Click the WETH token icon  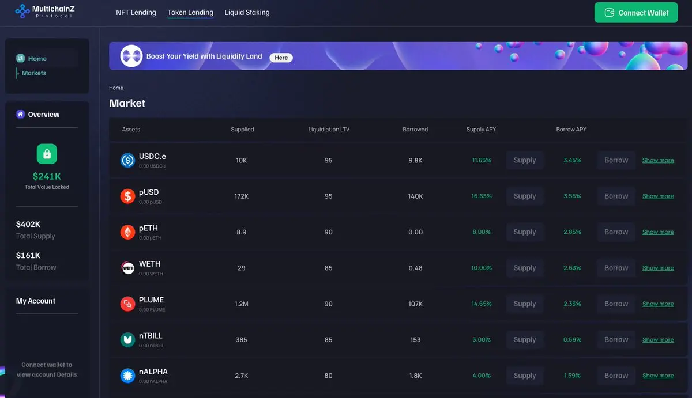(127, 268)
